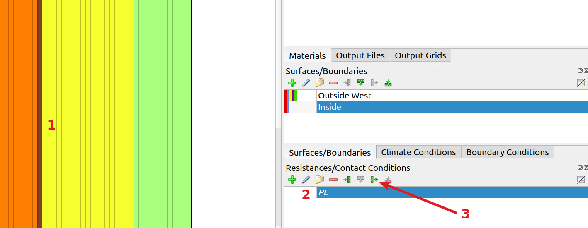The width and height of the screenshot is (588, 228).
Task: Assign contact condition to bottom side of selection
Action: (x=388, y=180)
